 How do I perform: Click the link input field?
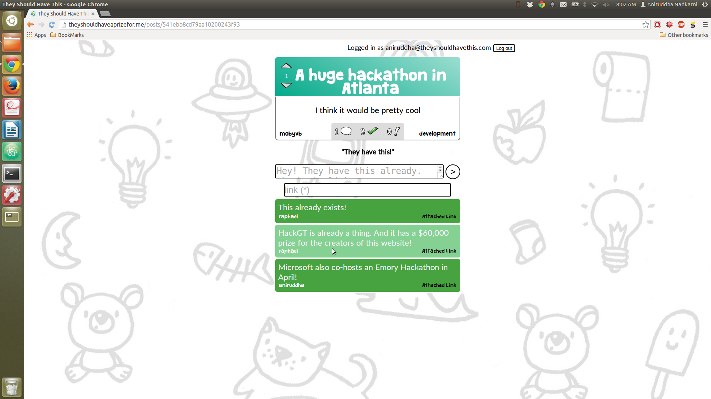point(367,190)
